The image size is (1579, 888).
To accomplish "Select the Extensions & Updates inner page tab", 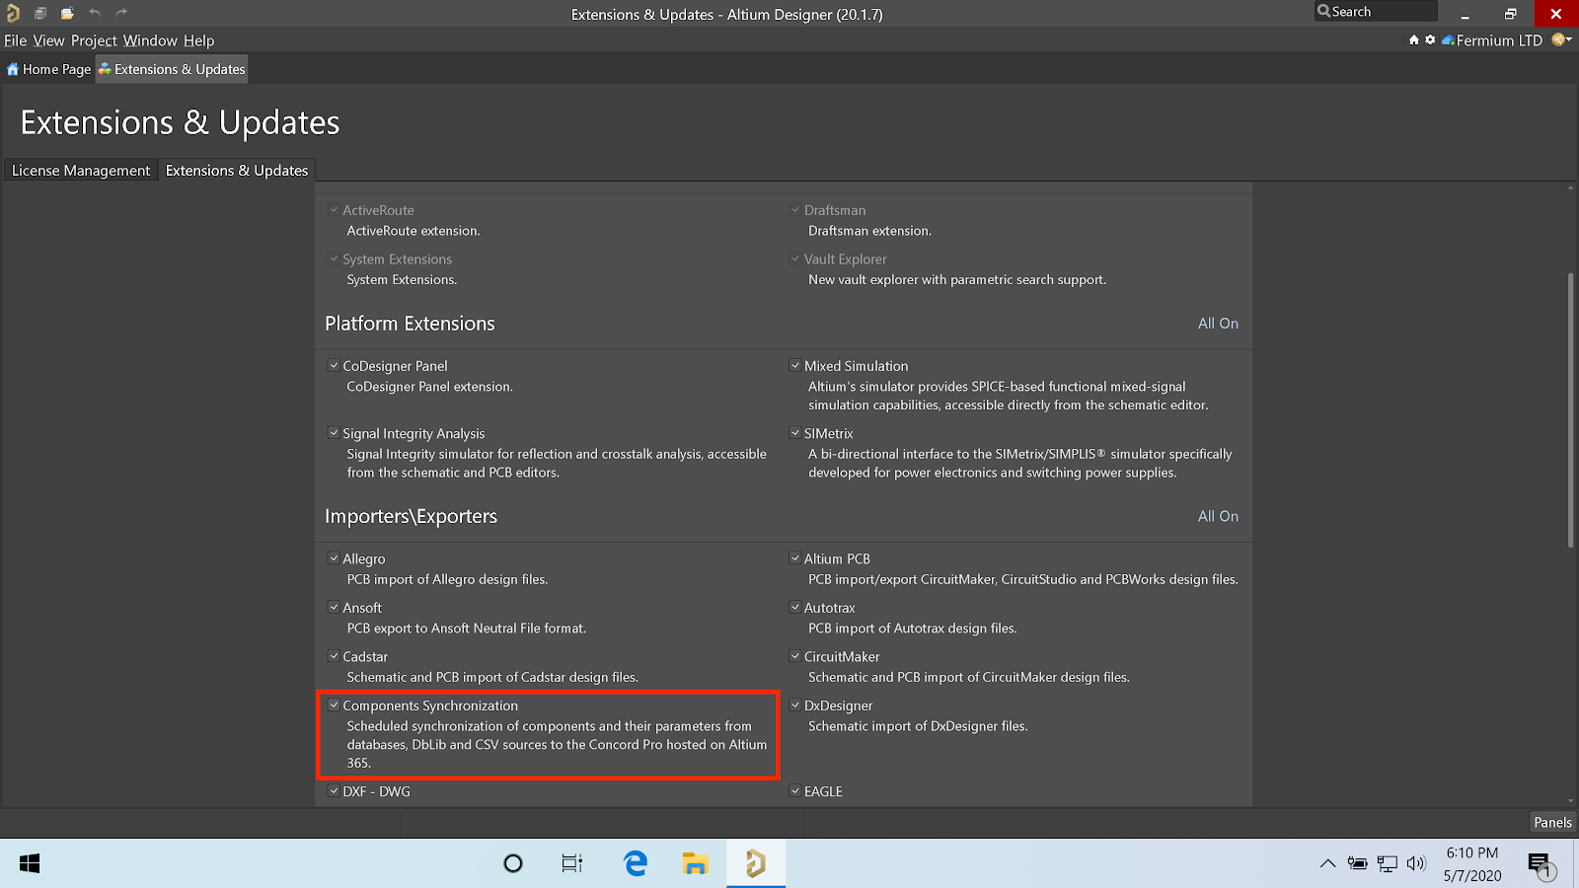I will (x=237, y=171).
